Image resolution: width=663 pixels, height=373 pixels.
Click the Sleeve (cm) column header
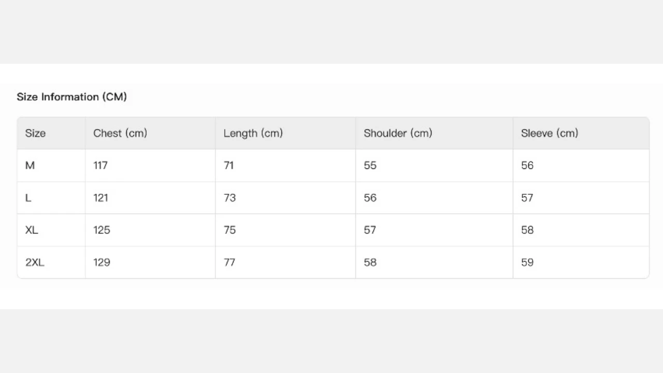click(550, 133)
